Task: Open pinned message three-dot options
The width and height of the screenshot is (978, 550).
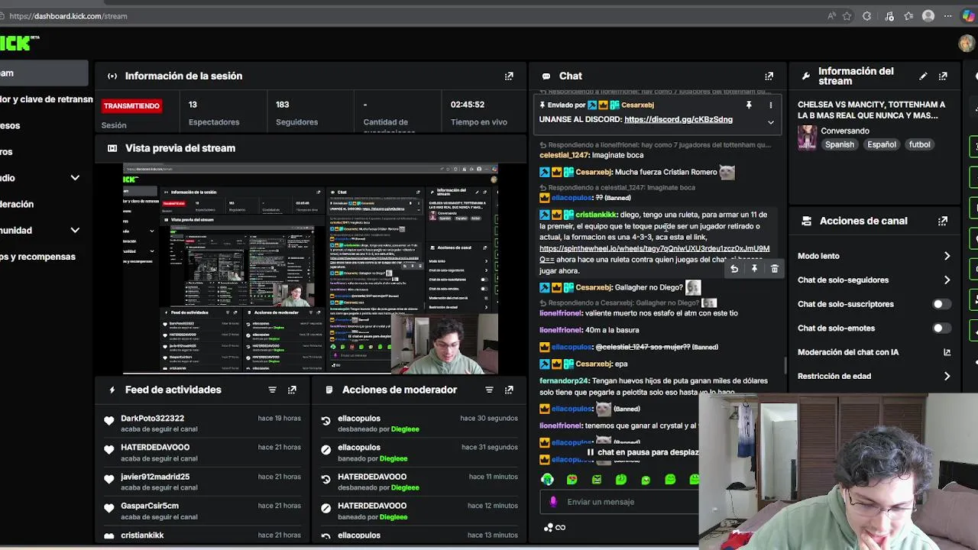Action: 770,105
